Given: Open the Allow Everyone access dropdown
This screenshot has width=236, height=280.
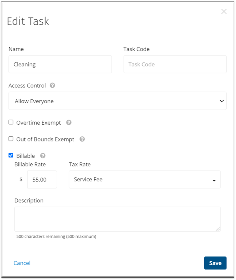Looking at the screenshot, I should coord(117,101).
